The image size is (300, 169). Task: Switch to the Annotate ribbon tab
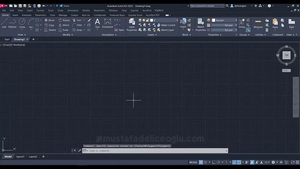26,15
